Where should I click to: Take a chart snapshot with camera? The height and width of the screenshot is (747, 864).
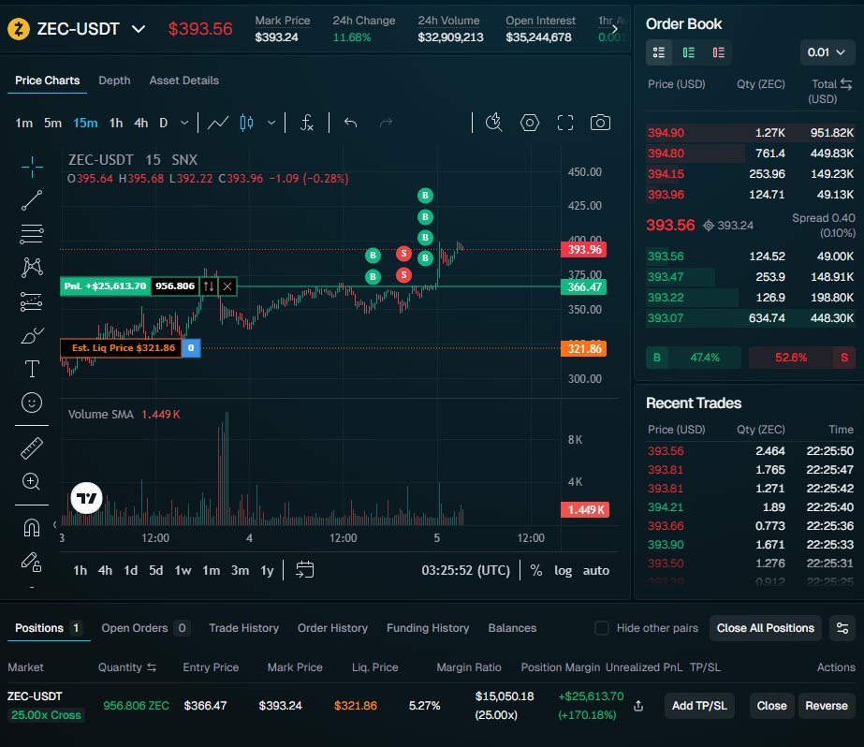pos(600,123)
